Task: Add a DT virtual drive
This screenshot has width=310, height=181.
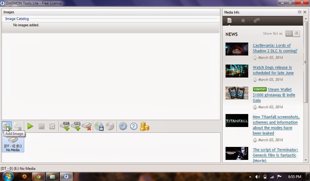Action: coord(65,126)
